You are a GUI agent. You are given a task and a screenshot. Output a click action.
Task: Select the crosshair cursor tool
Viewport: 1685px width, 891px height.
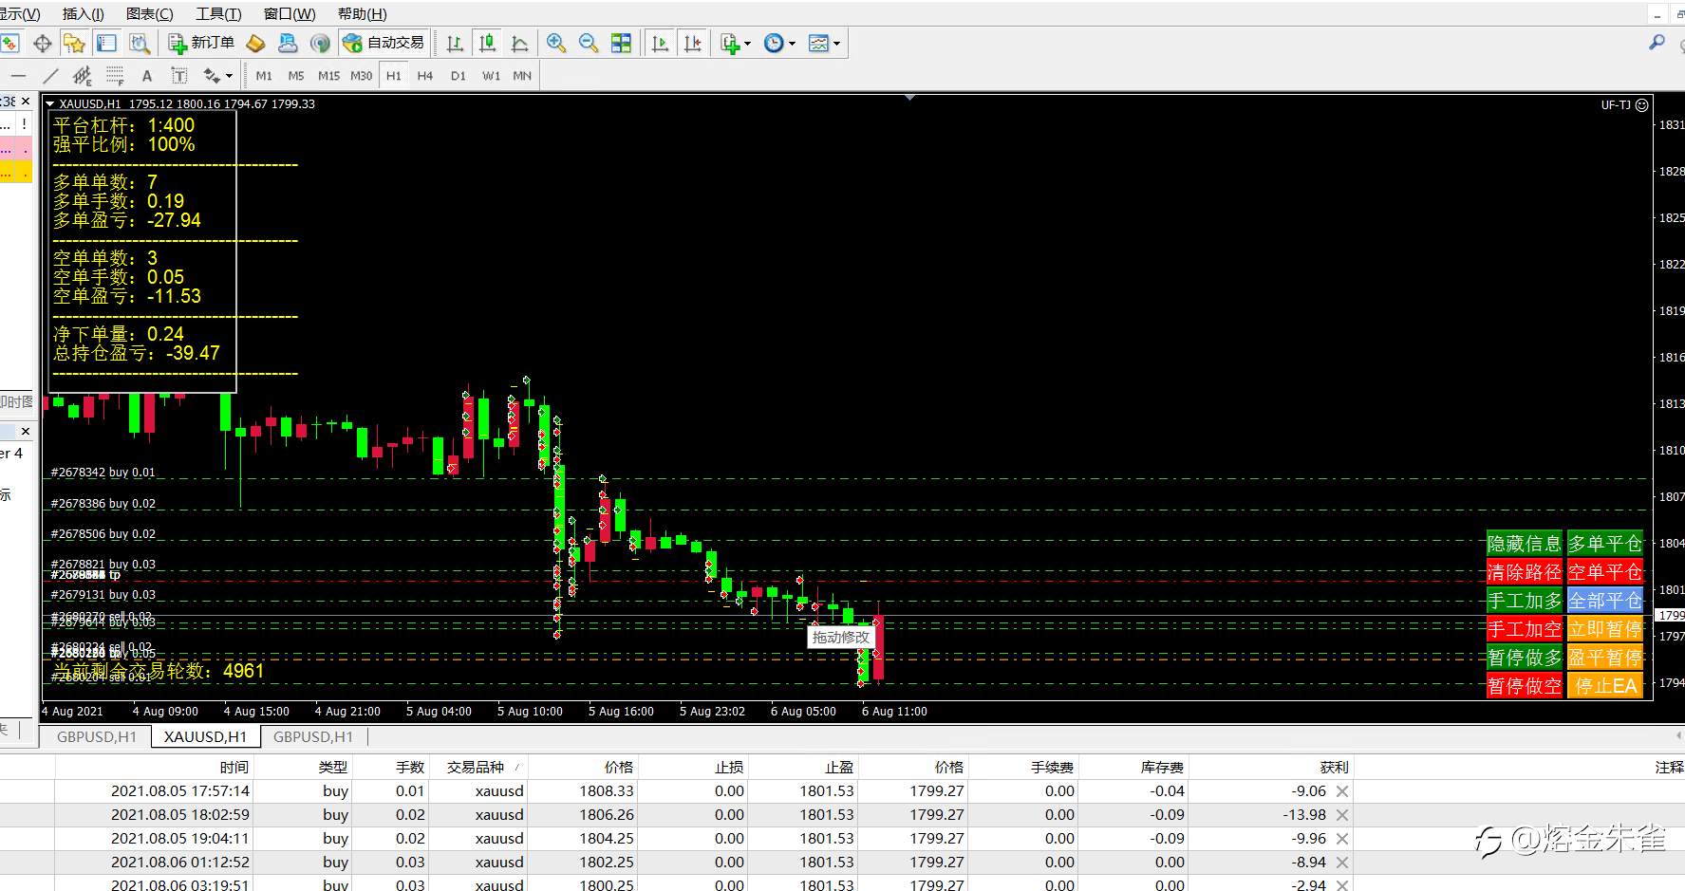(x=43, y=44)
